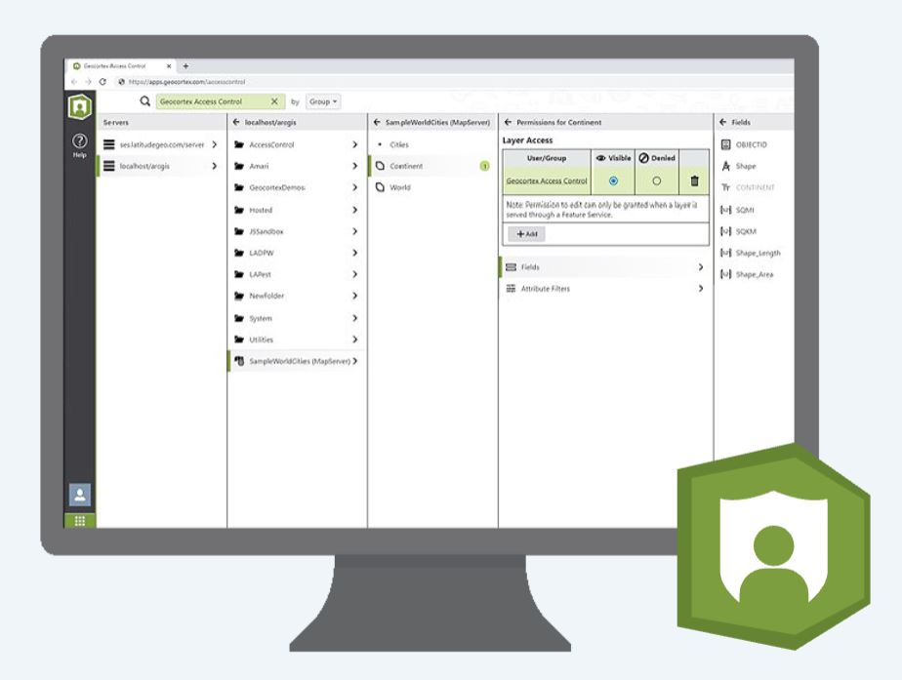
Task: Select the Shape_Length field
Action: pos(755,253)
